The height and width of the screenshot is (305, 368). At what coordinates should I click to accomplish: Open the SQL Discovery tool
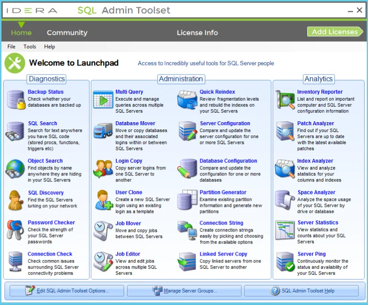46,192
